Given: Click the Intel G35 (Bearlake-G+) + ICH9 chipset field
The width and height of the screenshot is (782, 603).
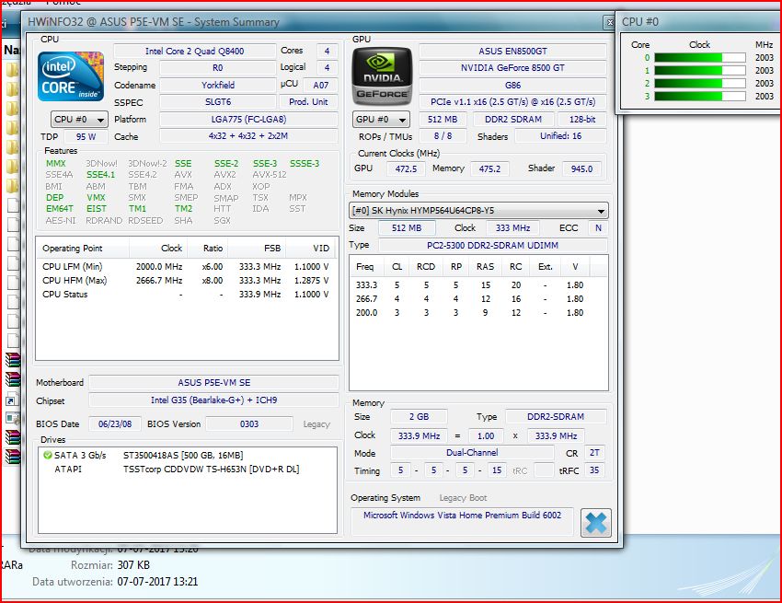Looking at the screenshot, I should [x=214, y=400].
